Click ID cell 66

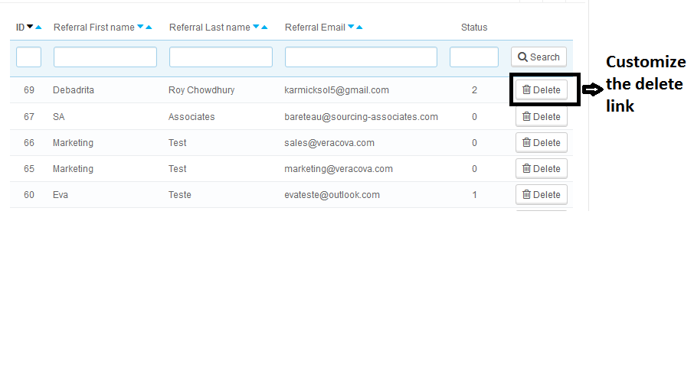tap(29, 143)
